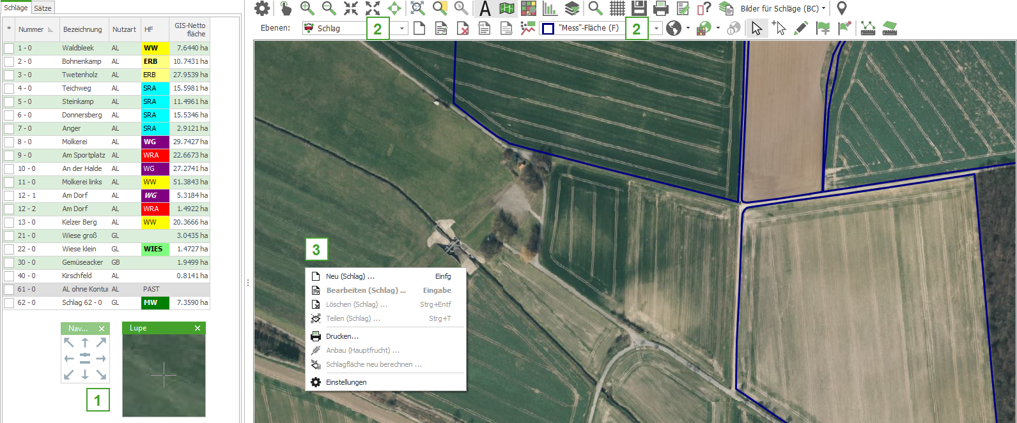Activate the distance measuring ruler tool
This screenshot has height=423, width=1017.
click(867, 28)
